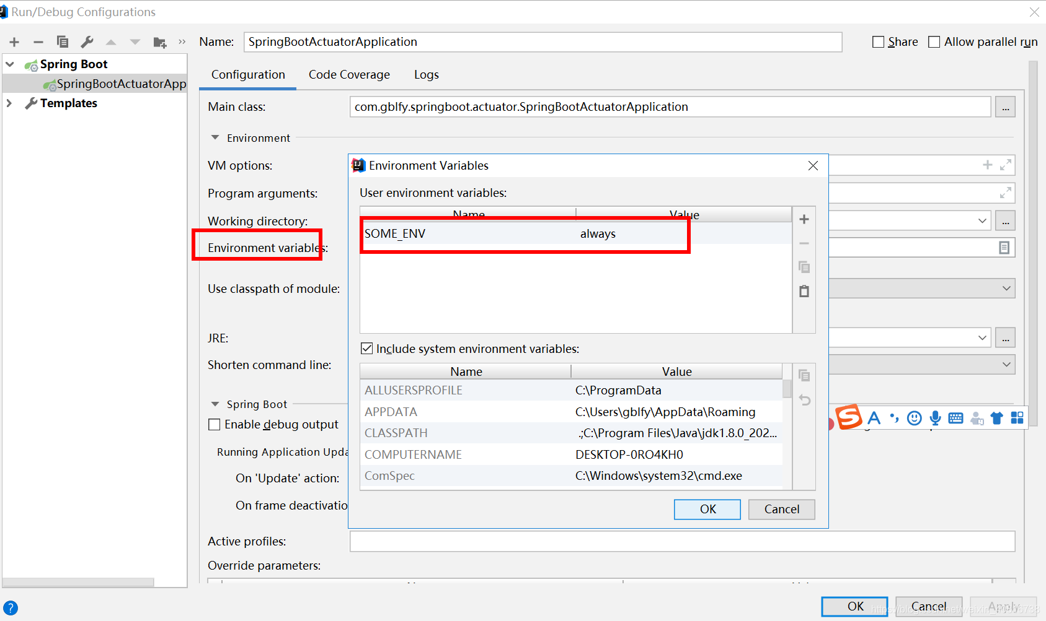
Task: Click left panel horizontal scrollbar
Action: (x=78, y=582)
